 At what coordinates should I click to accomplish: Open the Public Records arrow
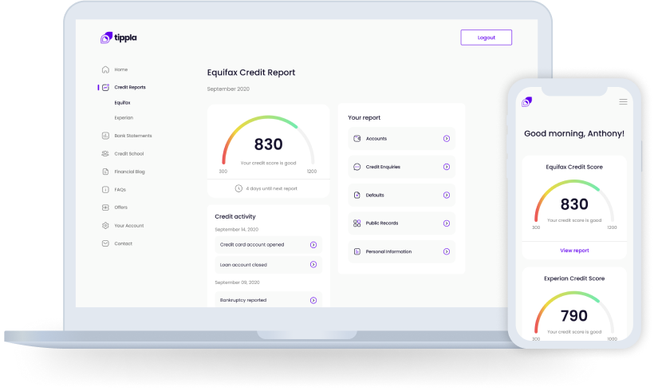447,223
